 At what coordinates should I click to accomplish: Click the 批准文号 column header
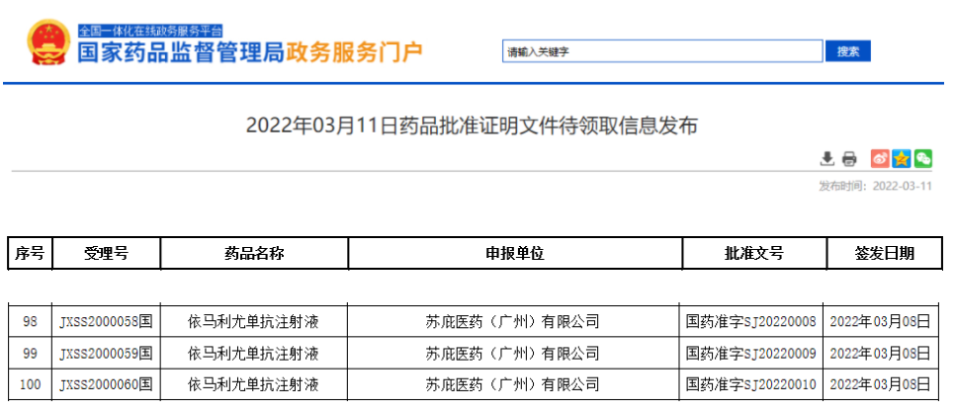click(753, 254)
